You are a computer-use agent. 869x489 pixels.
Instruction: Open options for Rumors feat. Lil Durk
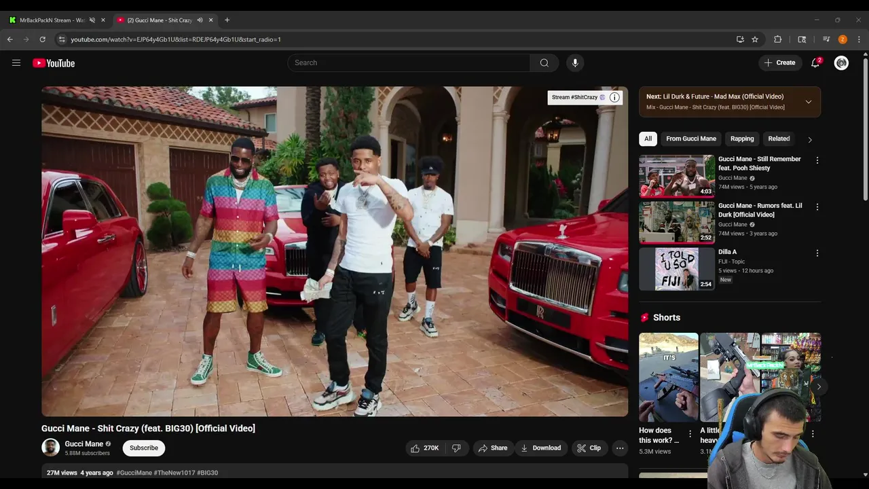point(817,207)
